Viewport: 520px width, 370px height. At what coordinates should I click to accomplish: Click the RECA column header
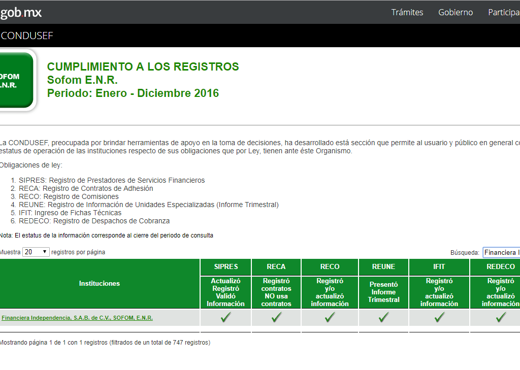tap(276, 266)
